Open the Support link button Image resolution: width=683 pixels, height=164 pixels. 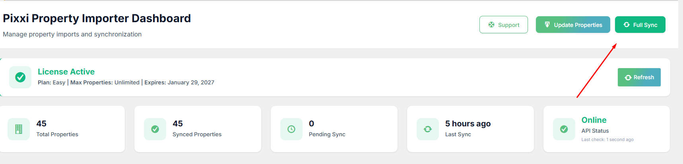pos(503,25)
